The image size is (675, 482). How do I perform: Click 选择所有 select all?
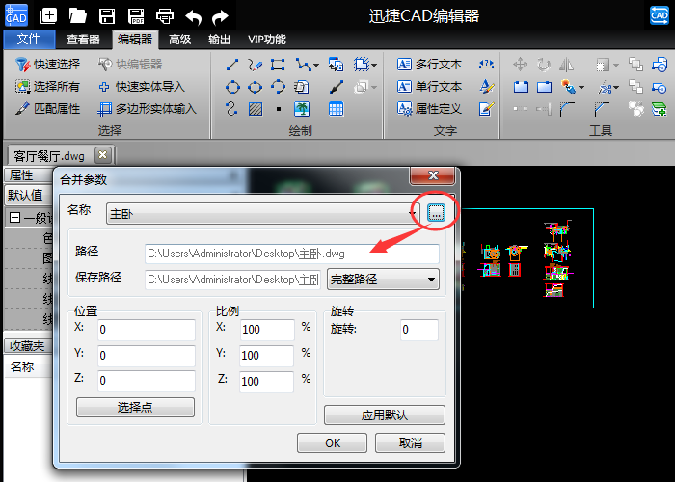pos(48,87)
